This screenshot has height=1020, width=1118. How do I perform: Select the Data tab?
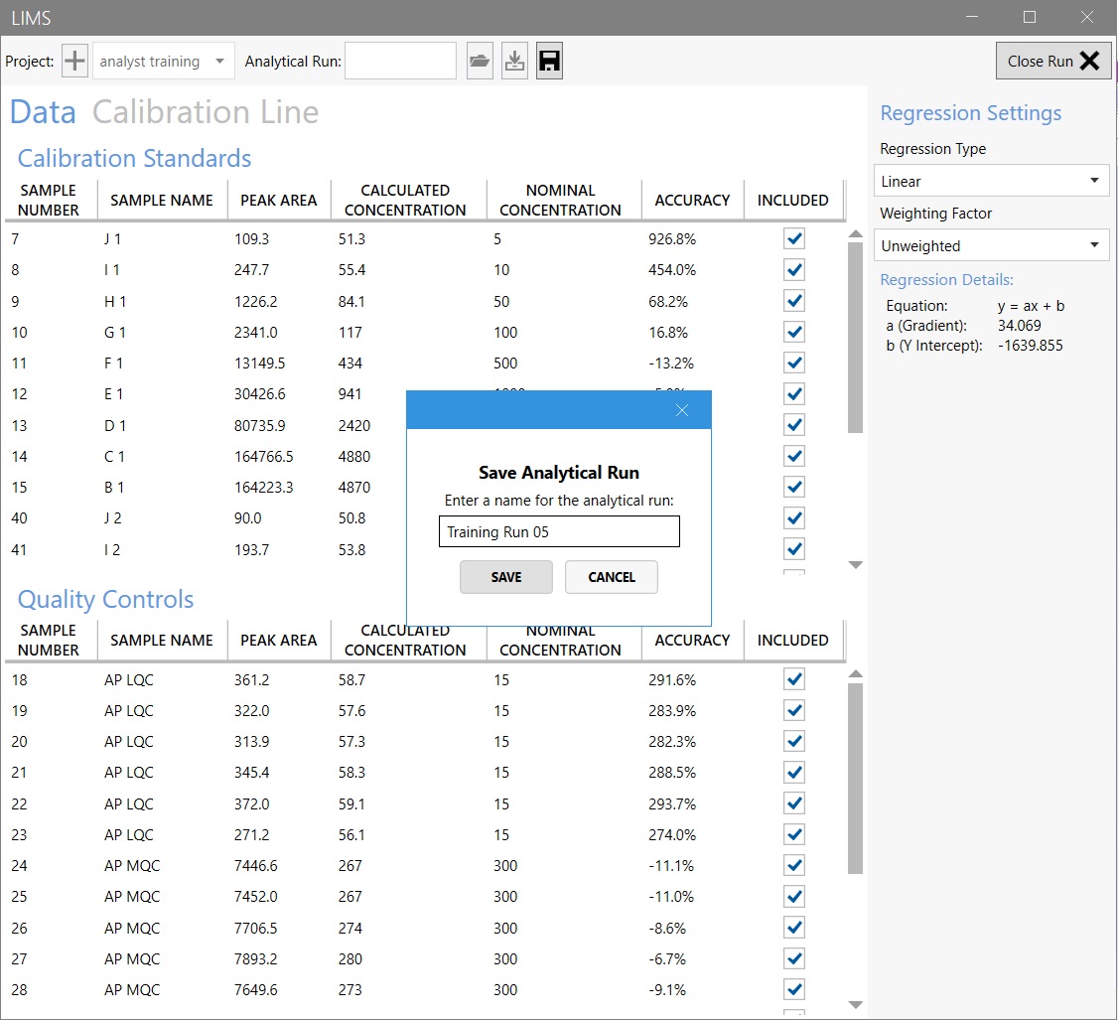click(43, 112)
